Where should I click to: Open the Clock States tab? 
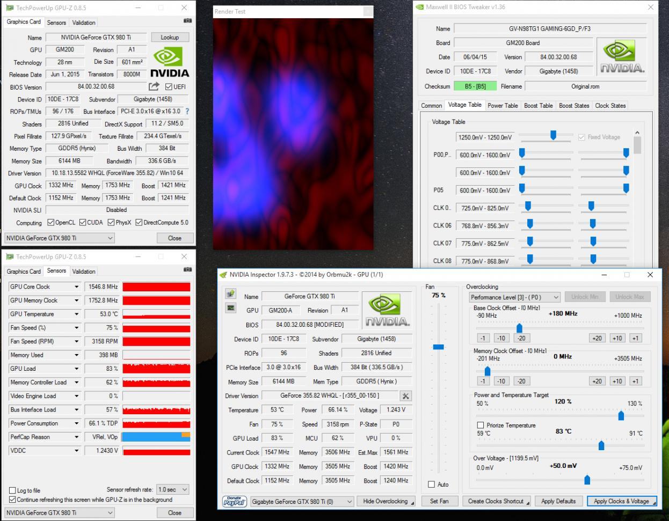610,106
